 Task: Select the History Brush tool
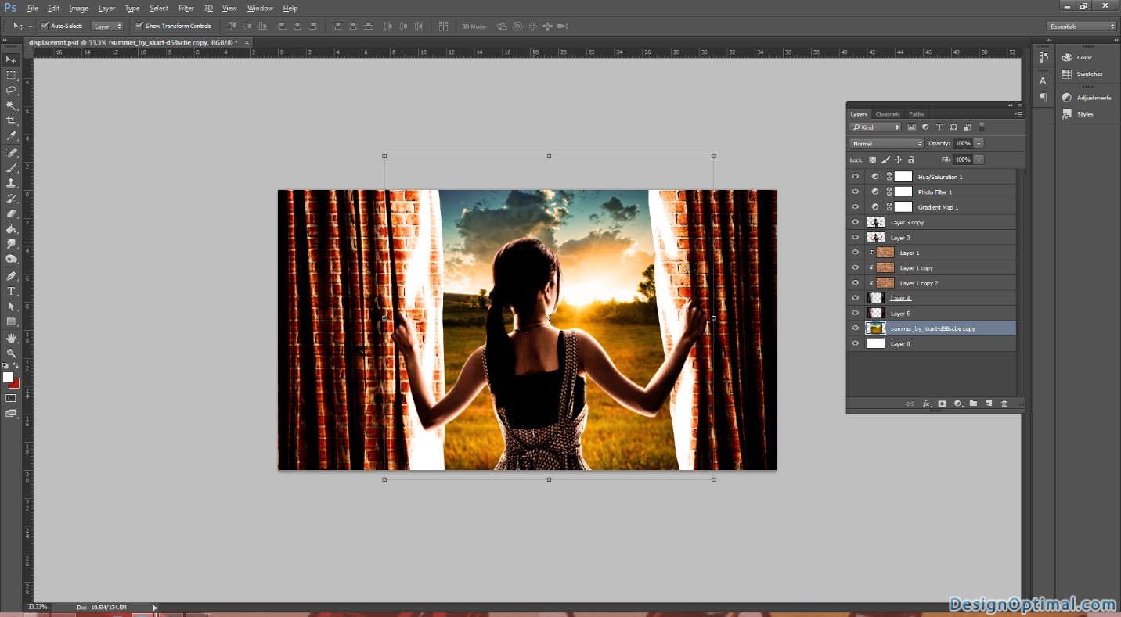pos(11,199)
